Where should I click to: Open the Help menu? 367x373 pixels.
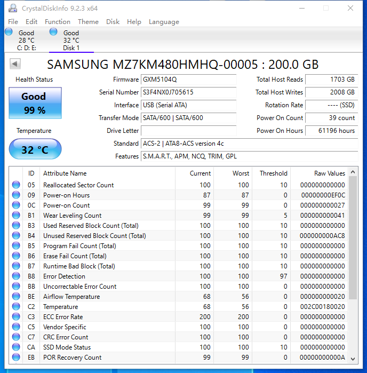point(134,22)
